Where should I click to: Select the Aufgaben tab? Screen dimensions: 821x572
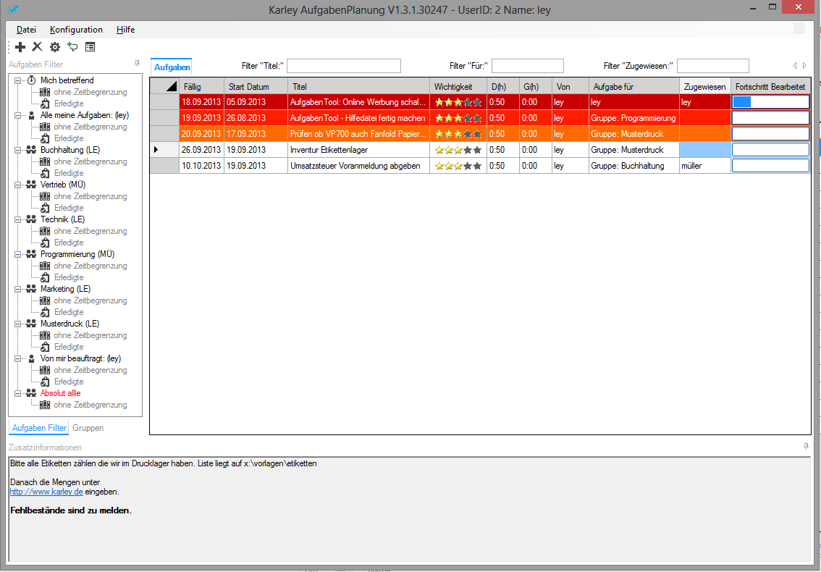[172, 67]
